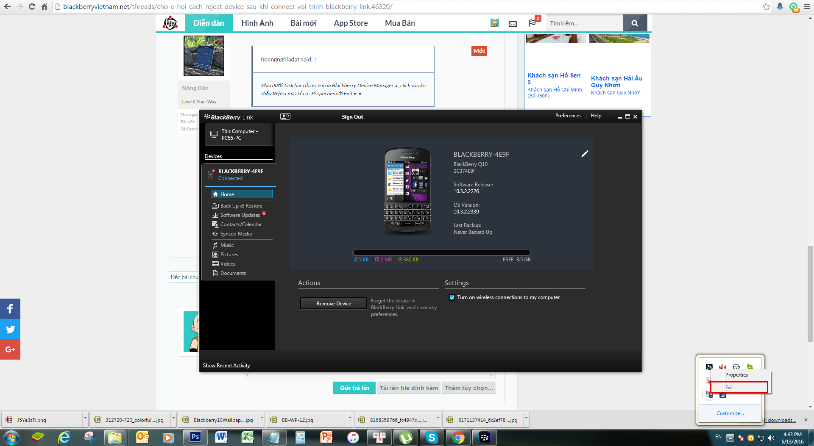Viewport: 814px width, 446px height.
Task: Click the Tìm kiếm search field
Action: (x=584, y=23)
